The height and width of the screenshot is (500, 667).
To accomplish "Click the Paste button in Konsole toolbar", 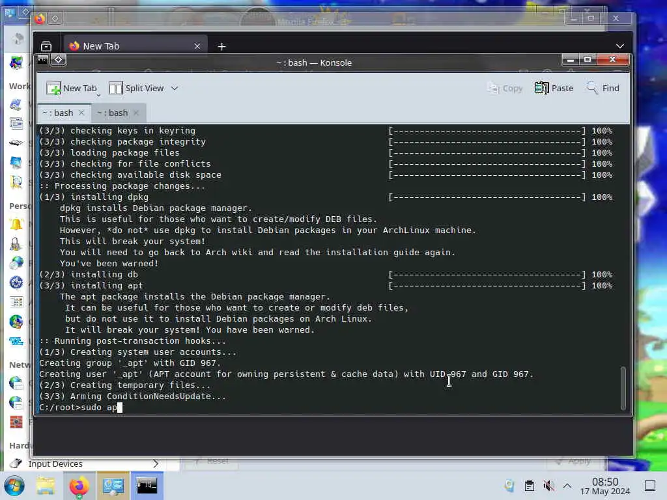I will click(x=554, y=88).
